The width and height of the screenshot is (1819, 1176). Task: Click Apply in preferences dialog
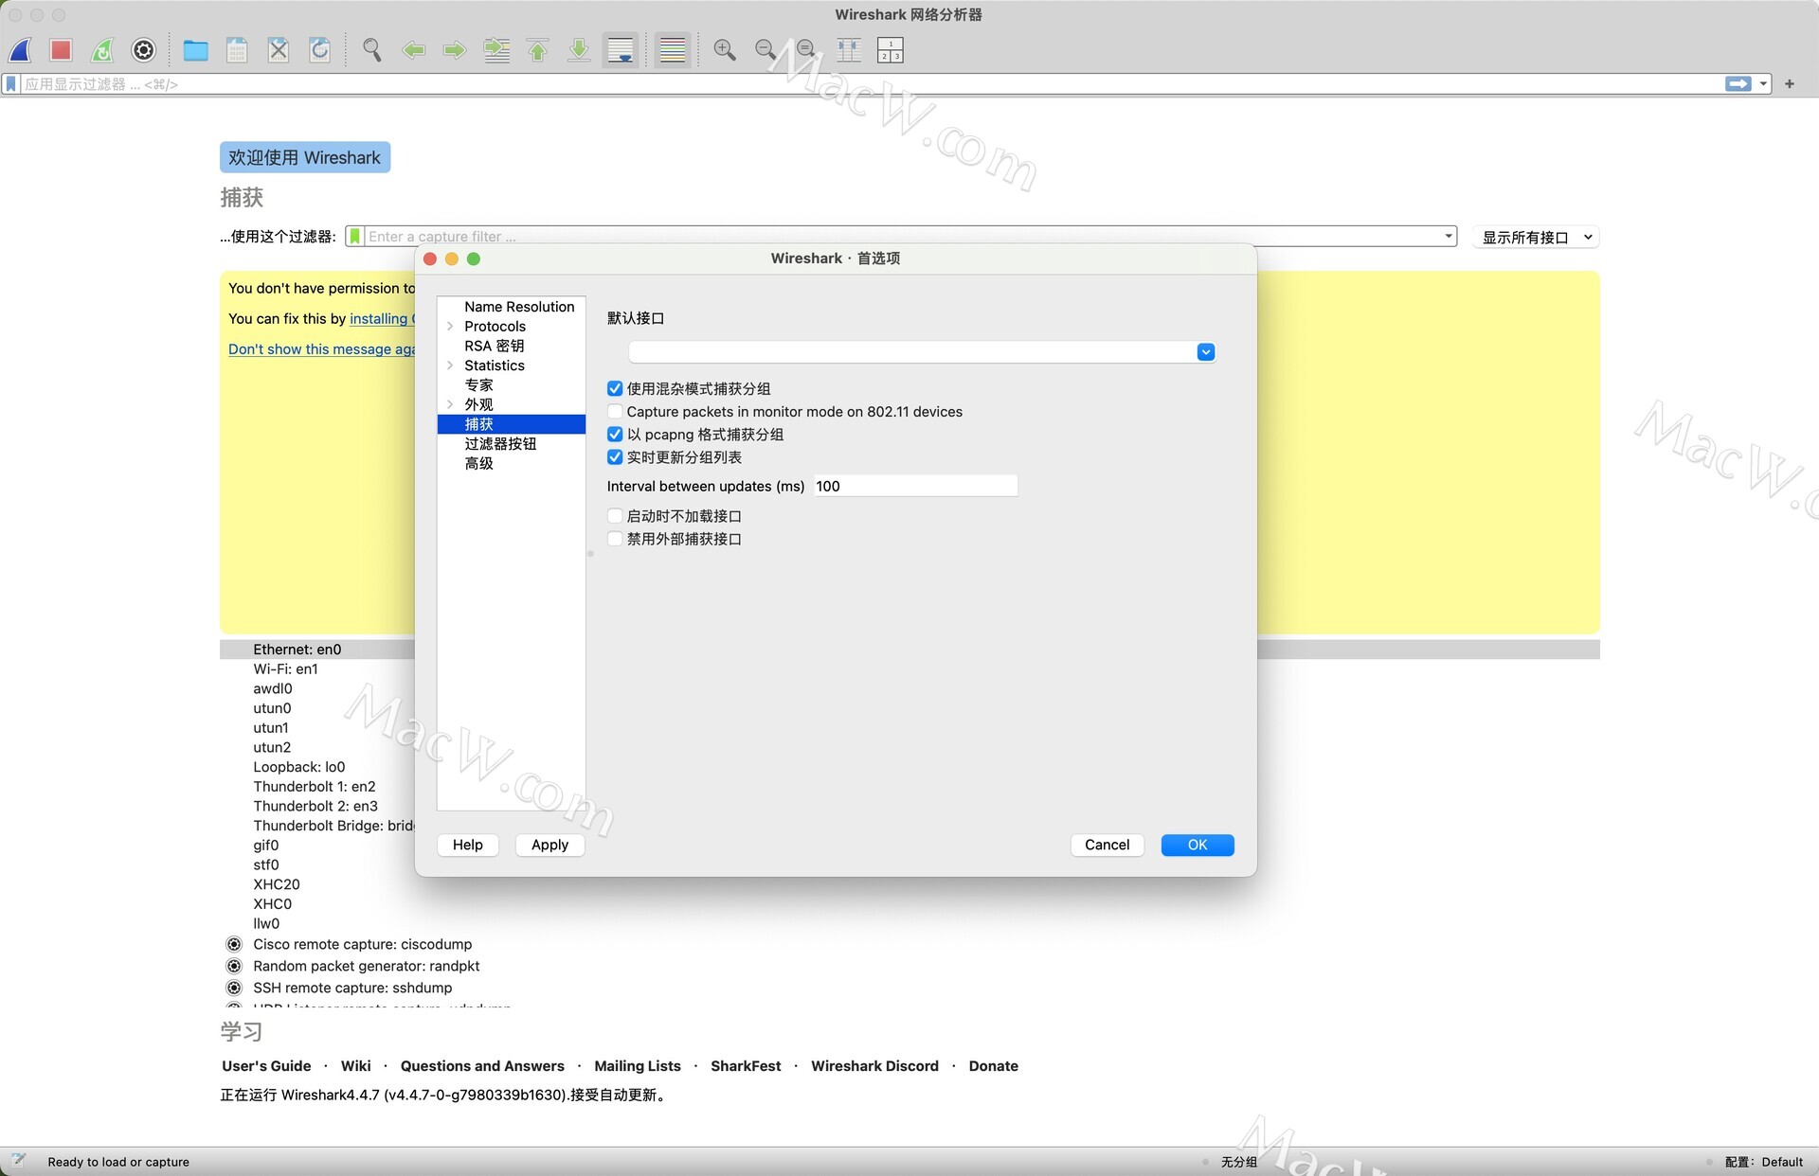click(549, 845)
